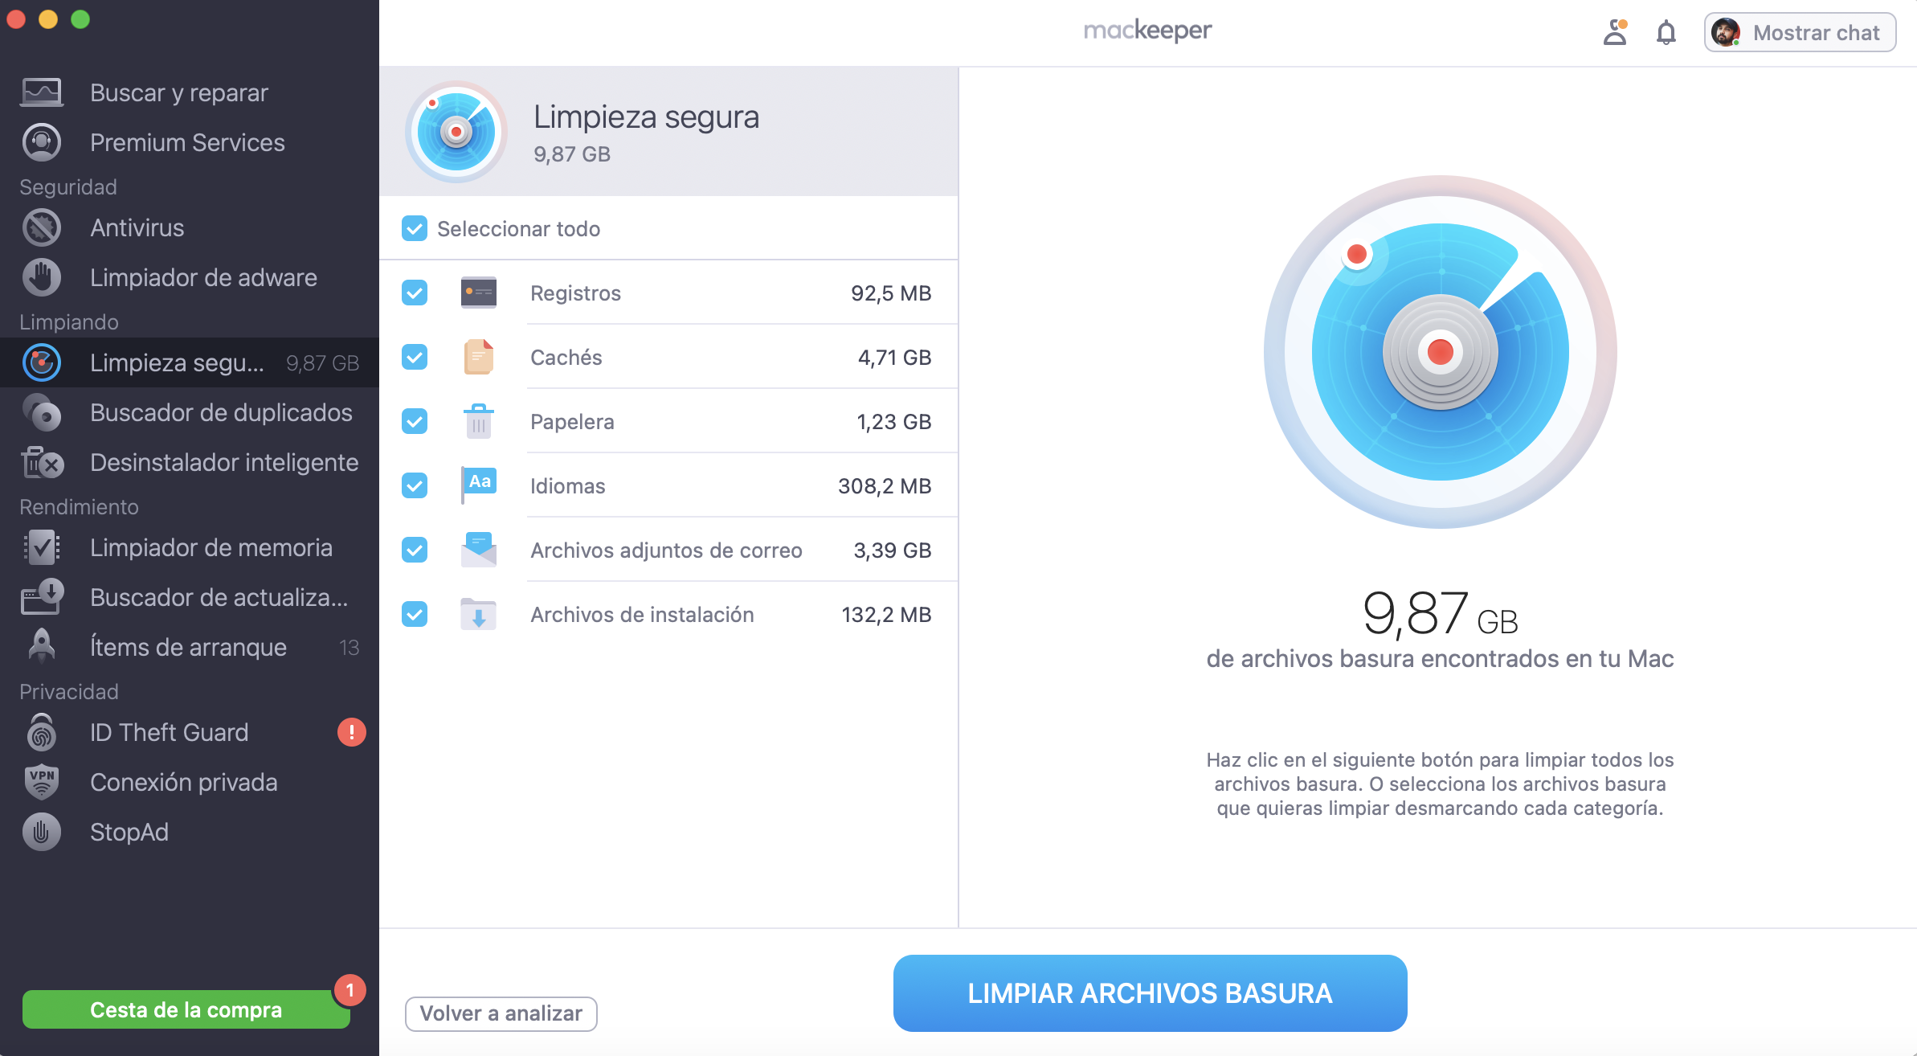Select the Limpiador de adware tool
The width and height of the screenshot is (1917, 1056).
tap(202, 277)
